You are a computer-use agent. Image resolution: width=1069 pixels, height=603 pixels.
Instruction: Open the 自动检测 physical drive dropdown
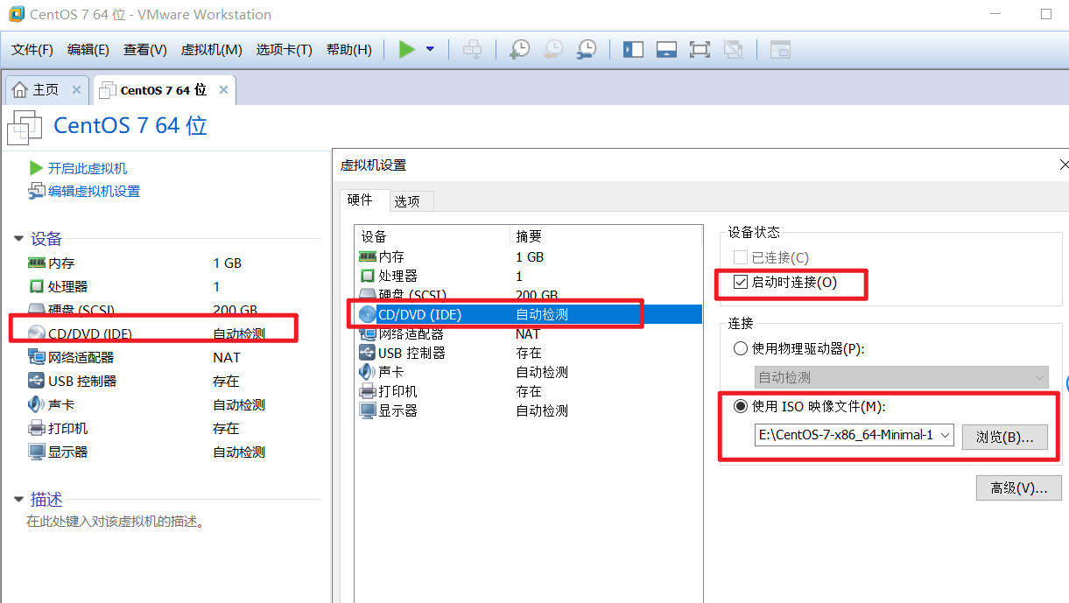pos(902,377)
